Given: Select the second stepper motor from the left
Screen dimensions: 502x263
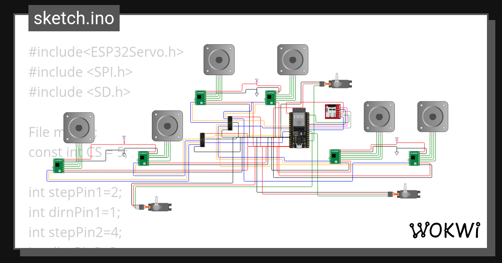Looking at the screenshot, I should click(x=167, y=126).
